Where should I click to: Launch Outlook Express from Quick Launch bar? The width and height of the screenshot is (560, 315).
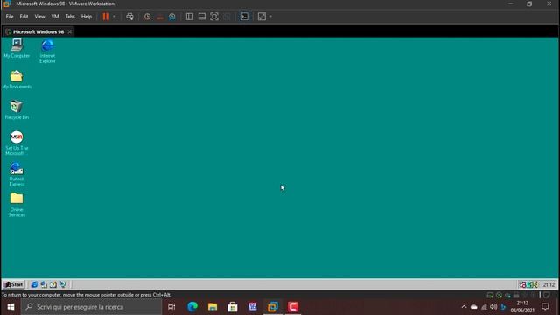tap(44, 284)
